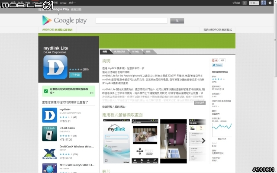The image size is (277, 173).
Task: Open the D-Link Cams title link
Action: point(67,128)
